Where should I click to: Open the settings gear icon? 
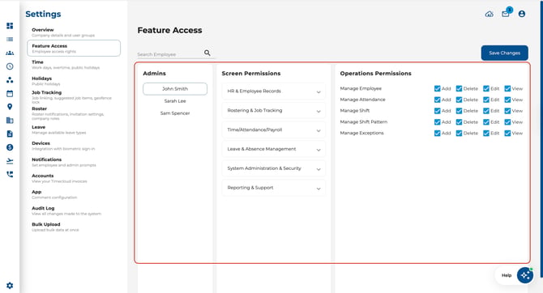(x=10, y=286)
